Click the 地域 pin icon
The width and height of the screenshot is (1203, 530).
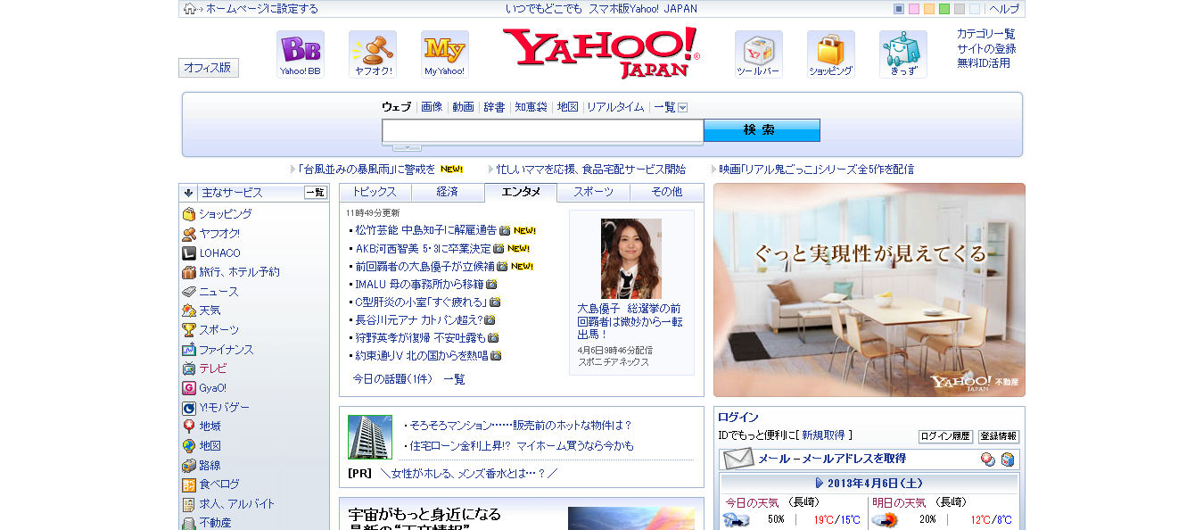[189, 426]
